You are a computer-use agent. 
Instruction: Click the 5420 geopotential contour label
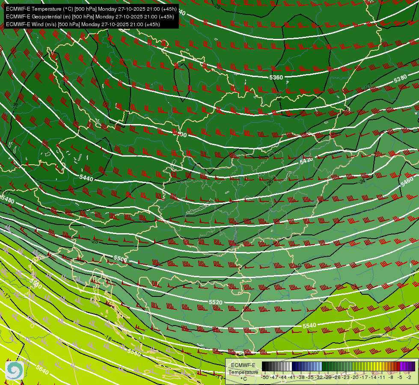point(306,160)
